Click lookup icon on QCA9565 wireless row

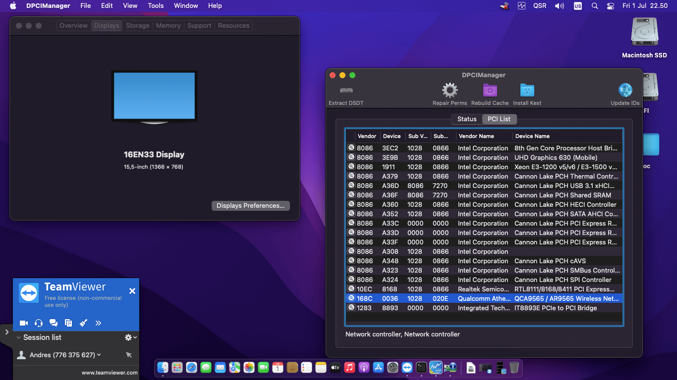[x=351, y=298]
